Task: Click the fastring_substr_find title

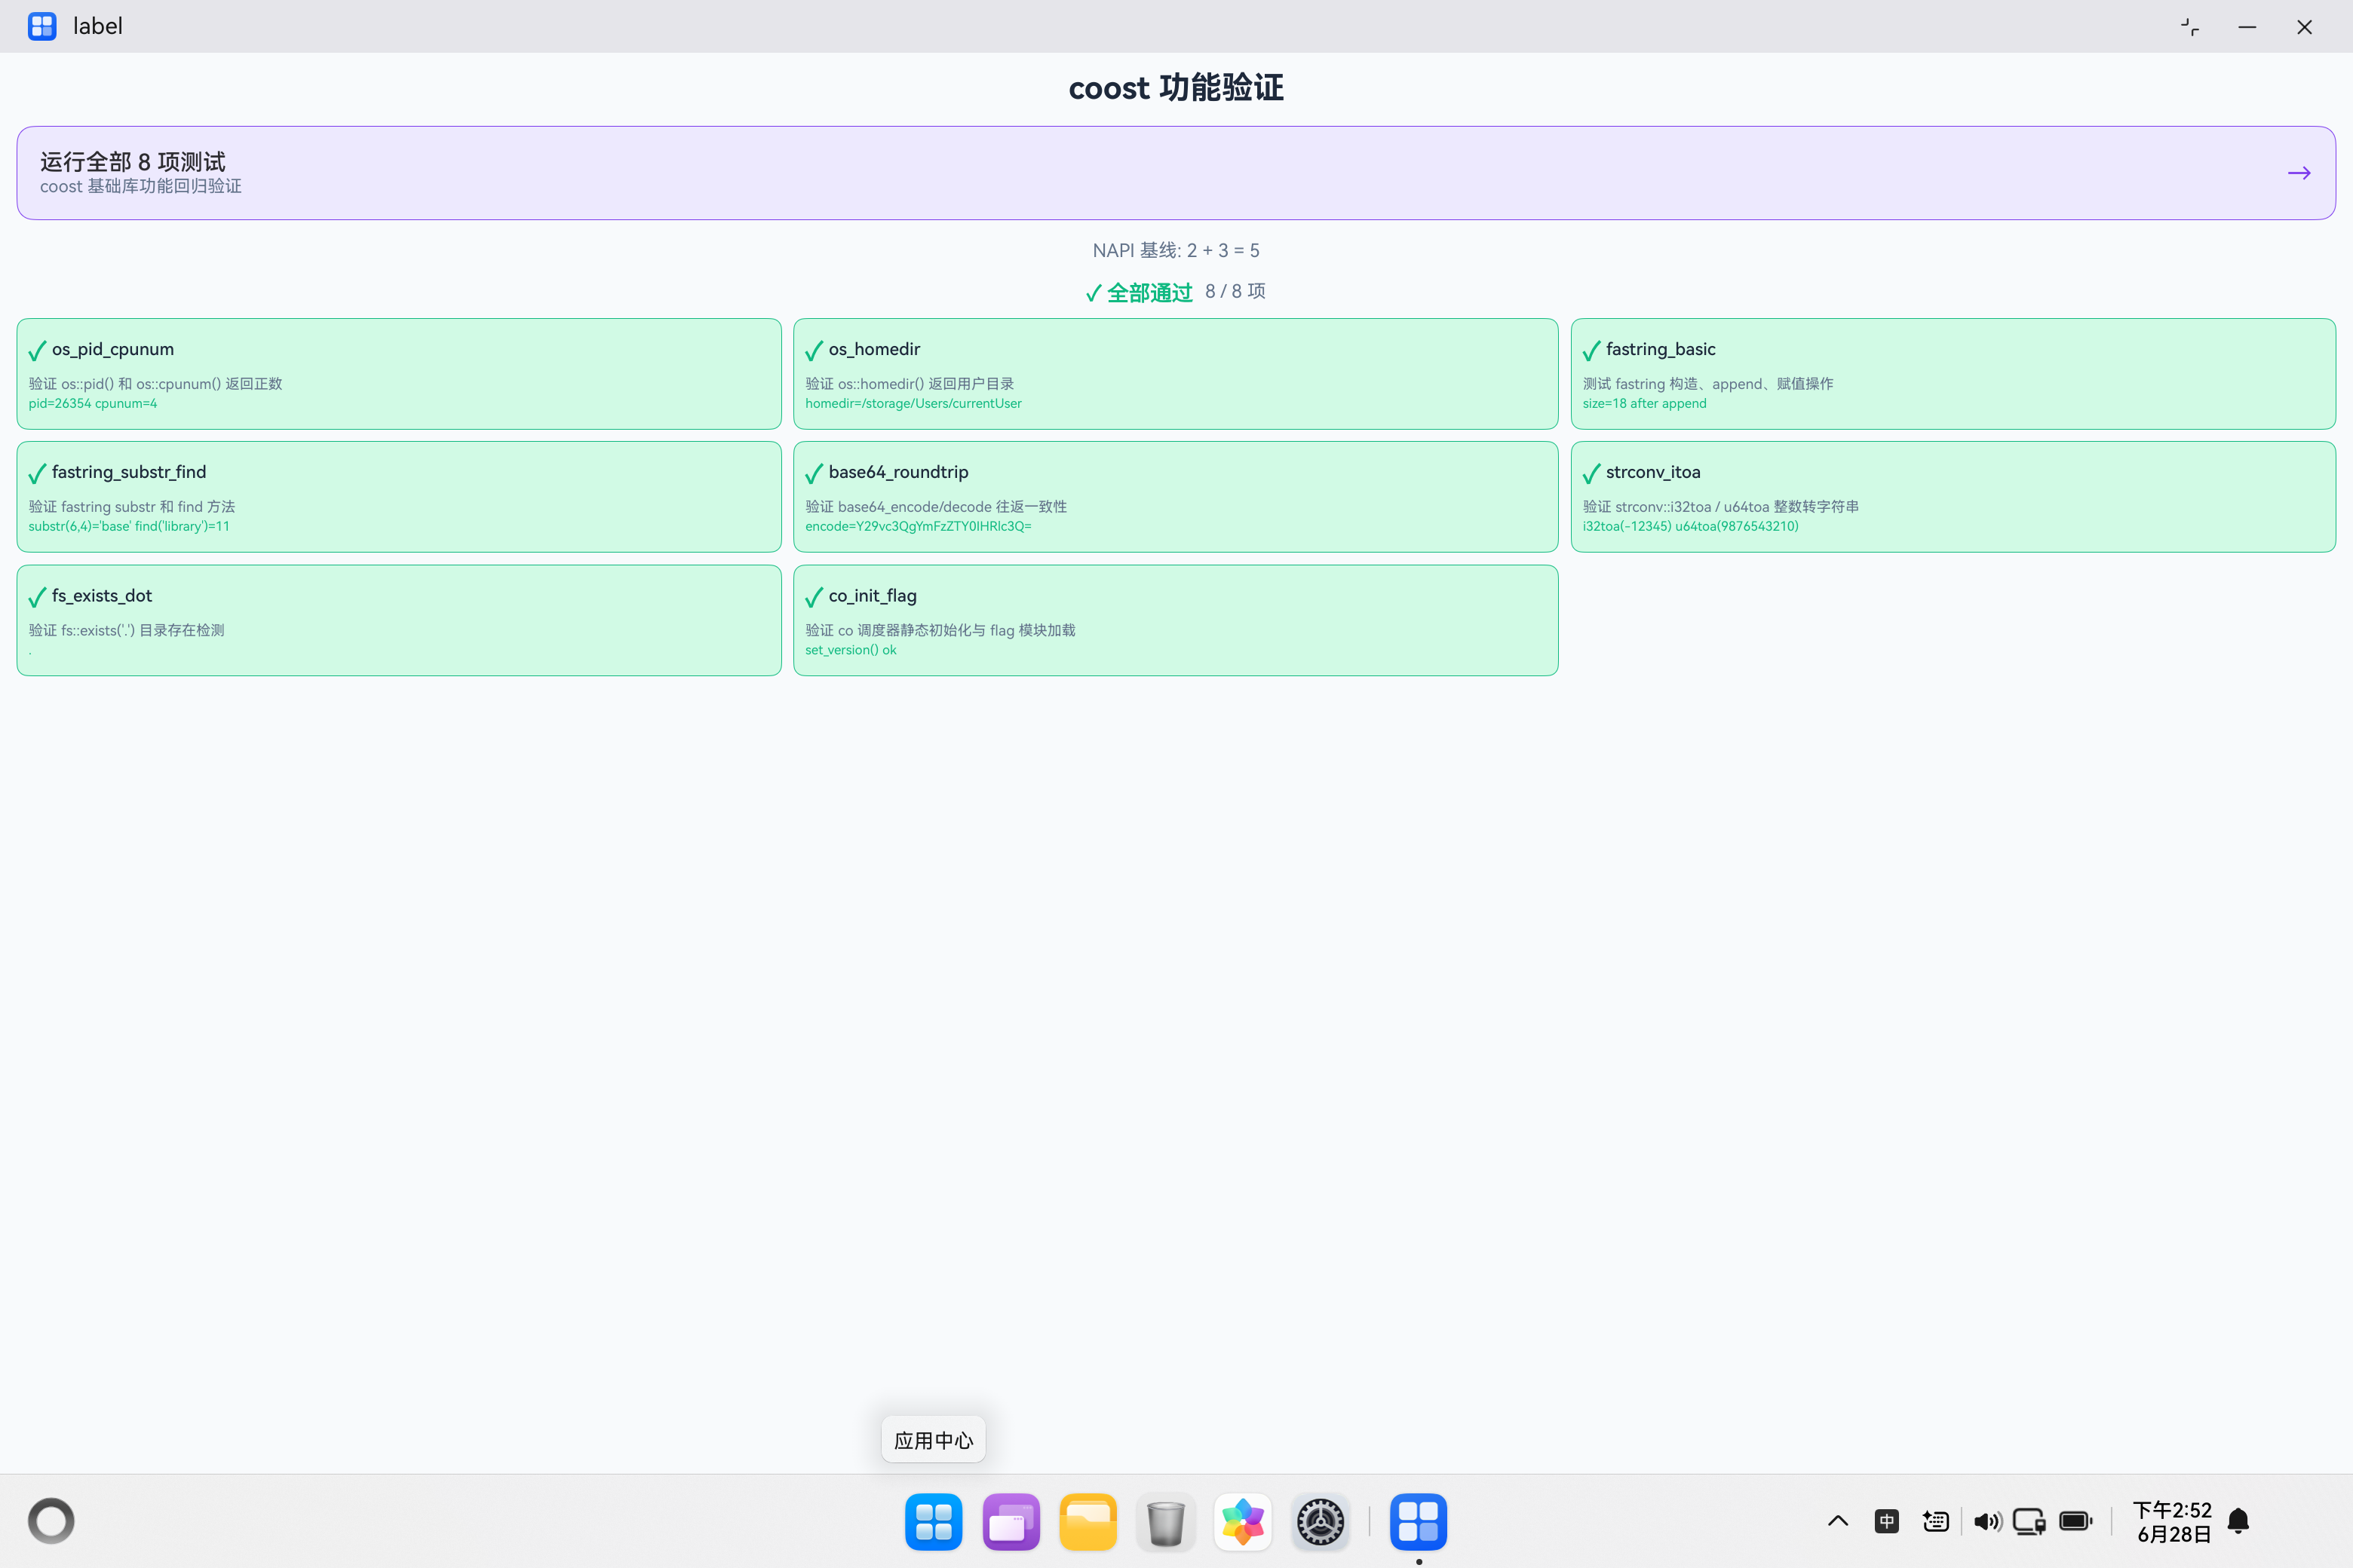Action: (129, 472)
